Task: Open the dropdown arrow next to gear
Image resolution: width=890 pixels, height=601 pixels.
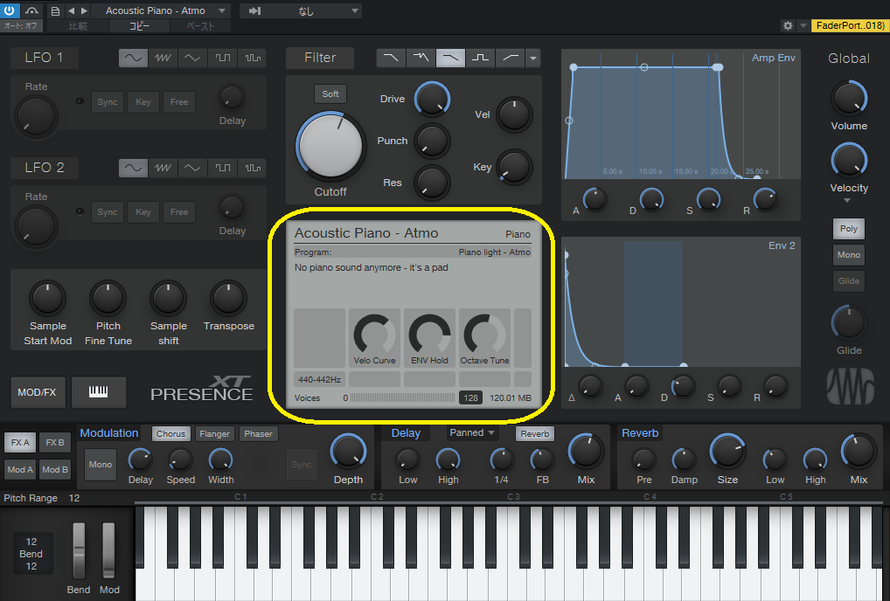Action: tap(803, 25)
